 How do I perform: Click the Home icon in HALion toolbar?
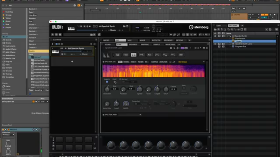coord(52,34)
